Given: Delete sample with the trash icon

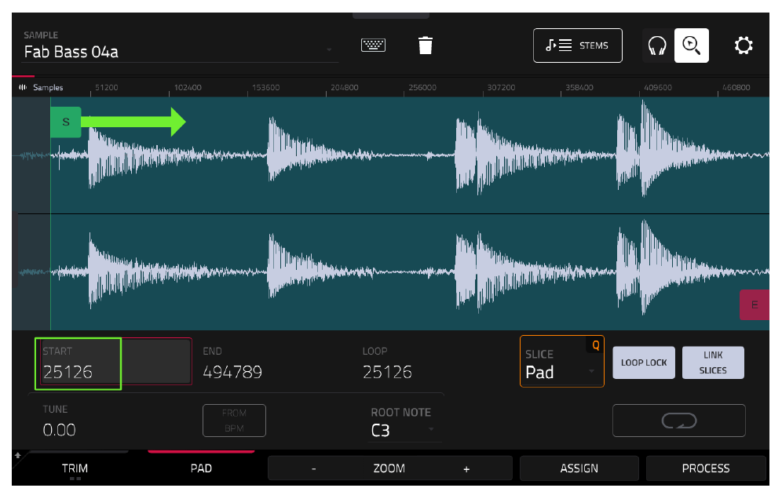Looking at the screenshot, I should (x=426, y=46).
